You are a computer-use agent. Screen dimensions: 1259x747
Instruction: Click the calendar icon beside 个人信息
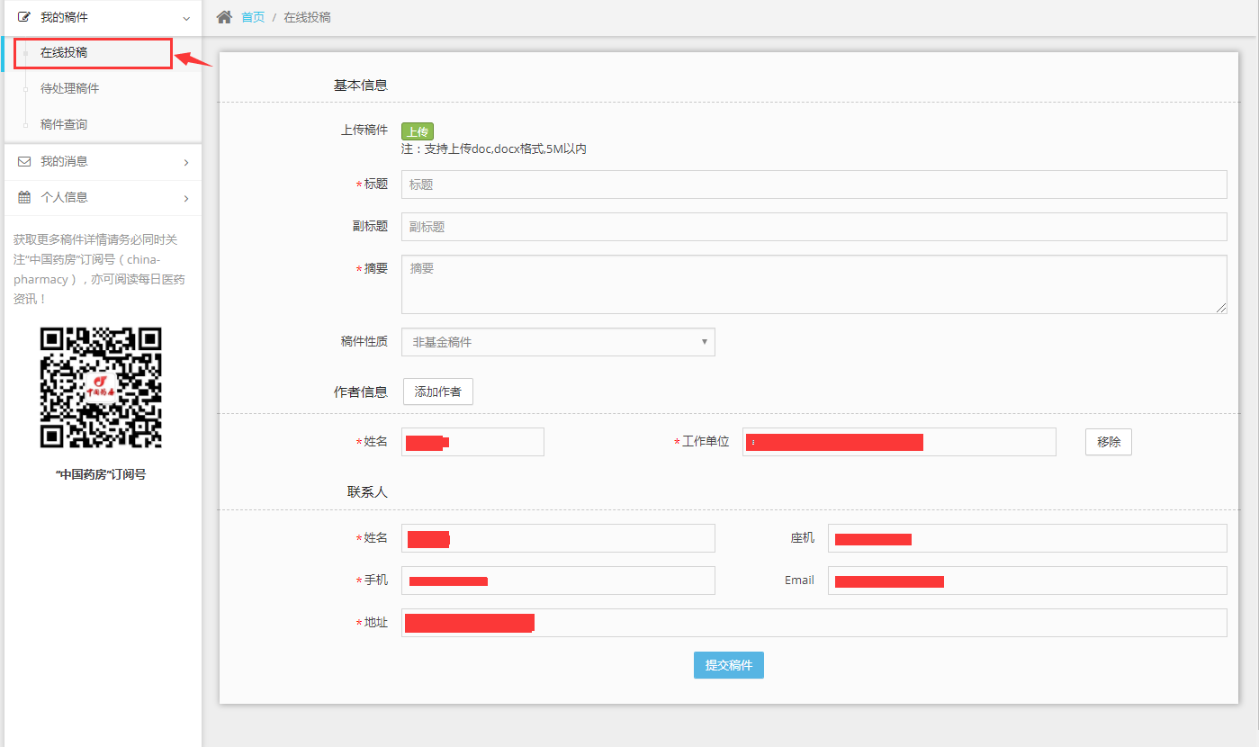click(x=24, y=198)
